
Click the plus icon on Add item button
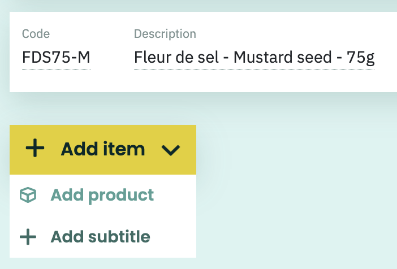point(35,148)
